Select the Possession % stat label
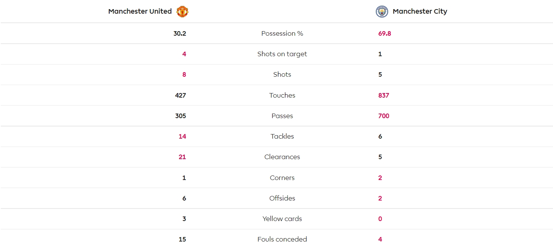The width and height of the screenshot is (553, 248). (x=282, y=33)
